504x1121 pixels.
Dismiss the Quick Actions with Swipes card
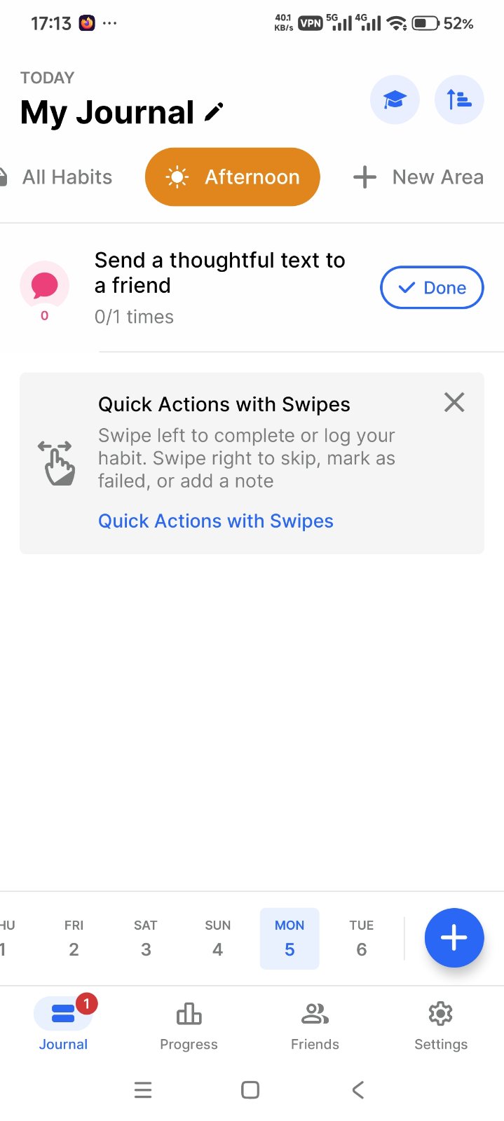point(454,402)
